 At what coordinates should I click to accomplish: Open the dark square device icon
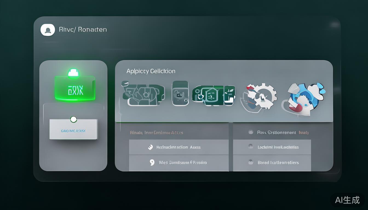(180, 93)
